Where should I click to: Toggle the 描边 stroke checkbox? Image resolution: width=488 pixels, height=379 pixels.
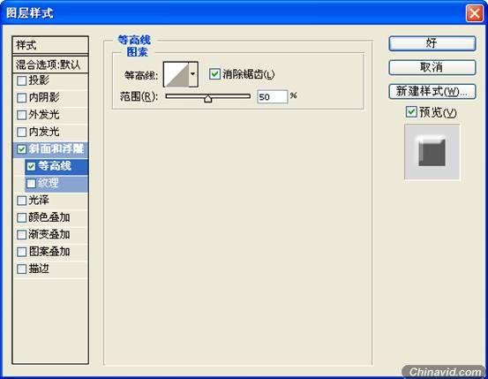21,269
